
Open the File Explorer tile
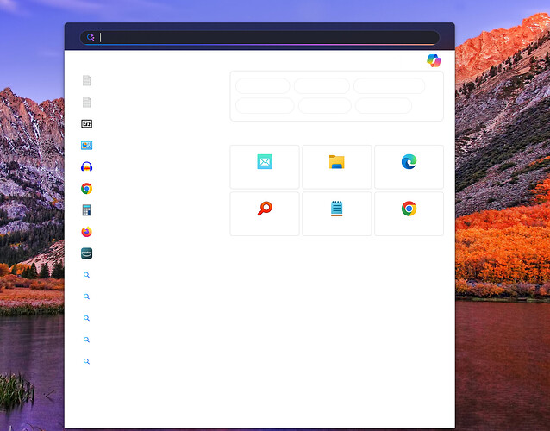[337, 167]
